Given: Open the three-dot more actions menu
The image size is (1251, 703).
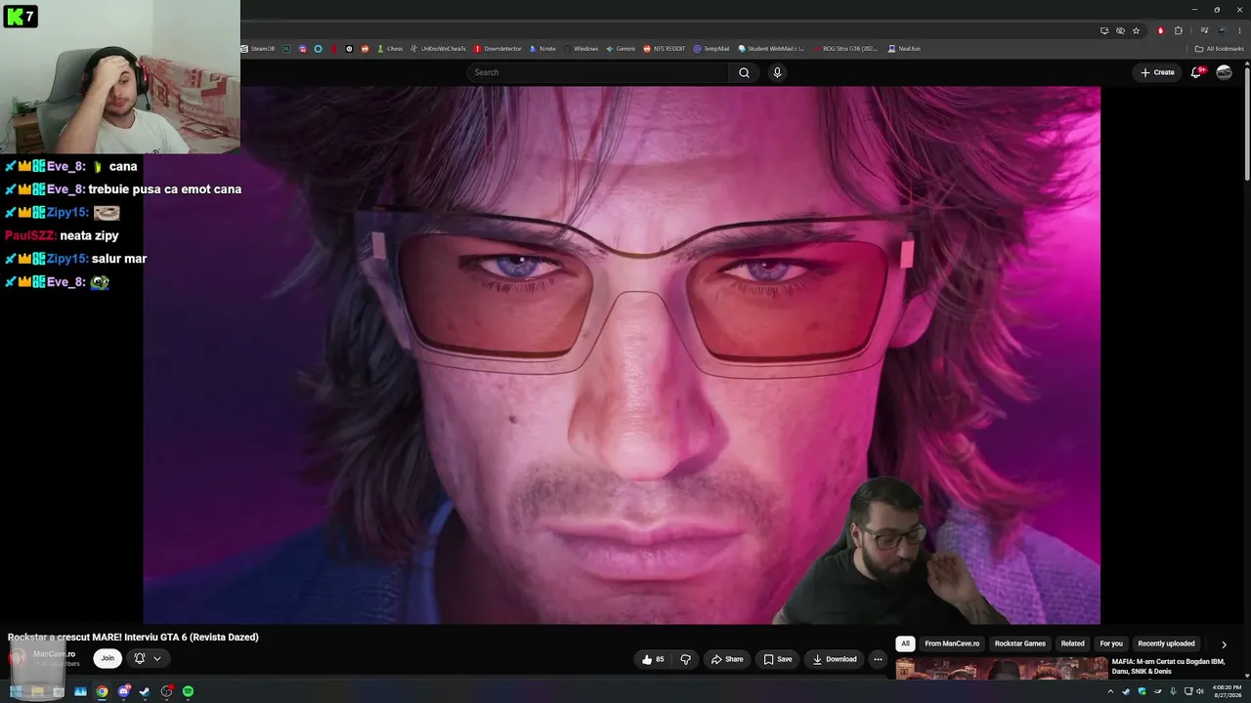Looking at the screenshot, I should coord(878,659).
